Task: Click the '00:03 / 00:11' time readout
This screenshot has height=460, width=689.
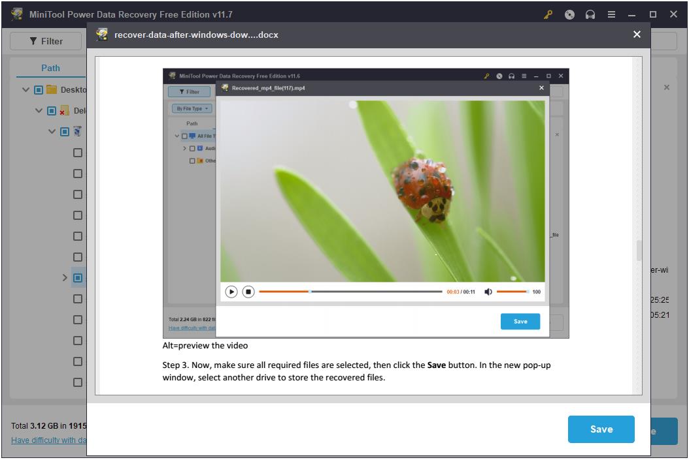Action: tap(461, 292)
